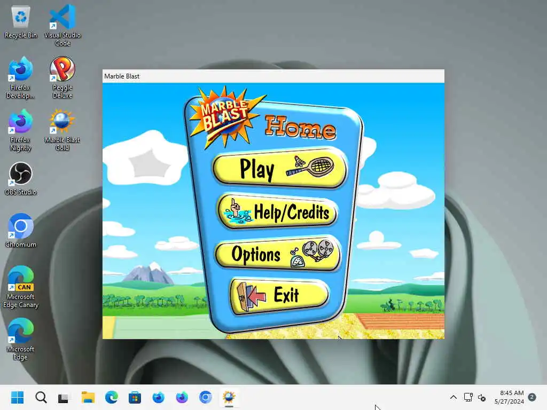Launch Chromium from the taskbar

pos(205,397)
